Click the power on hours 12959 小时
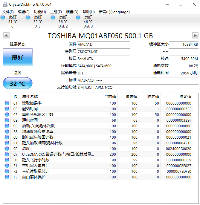 coord(184,73)
